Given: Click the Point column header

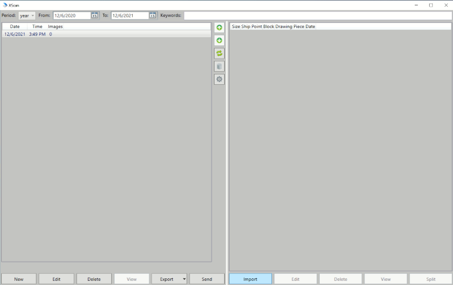Looking at the screenshot, I should (x=256, y=26).
